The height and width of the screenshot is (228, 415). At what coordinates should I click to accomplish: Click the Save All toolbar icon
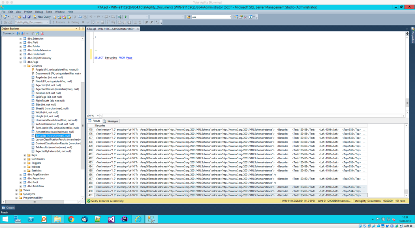point(29,17)
